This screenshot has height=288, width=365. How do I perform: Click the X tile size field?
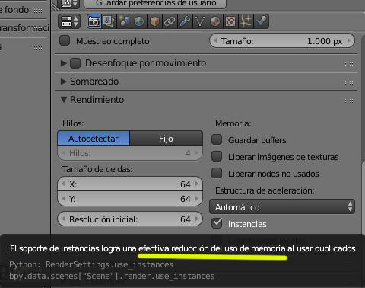click(130, 184)
